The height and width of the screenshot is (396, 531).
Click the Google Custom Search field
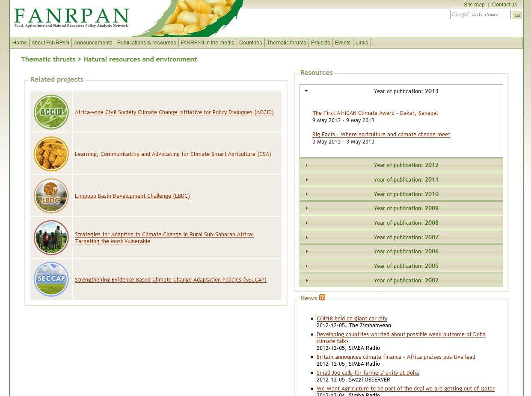[481, 15]
